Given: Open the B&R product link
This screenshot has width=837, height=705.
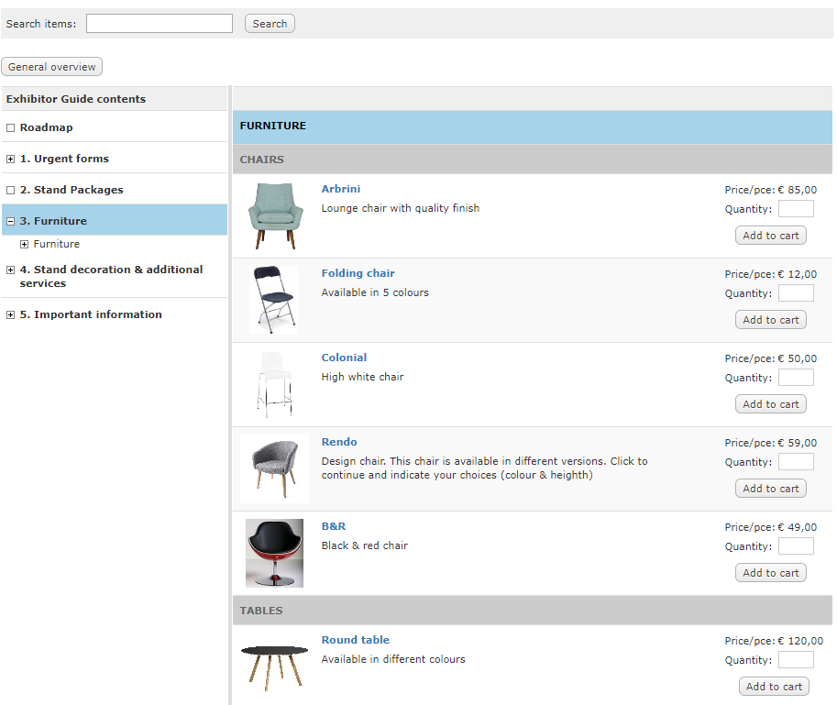Looking at the screenshot, I should [333, 526].
